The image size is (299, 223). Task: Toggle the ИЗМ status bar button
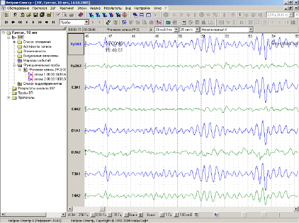tap(71, 215)
